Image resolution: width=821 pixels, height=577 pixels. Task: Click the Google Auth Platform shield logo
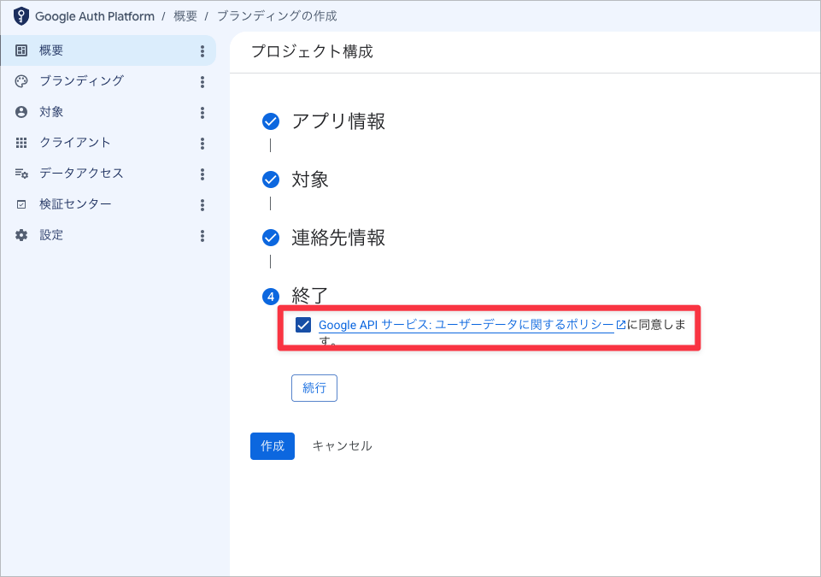(21, 16)
